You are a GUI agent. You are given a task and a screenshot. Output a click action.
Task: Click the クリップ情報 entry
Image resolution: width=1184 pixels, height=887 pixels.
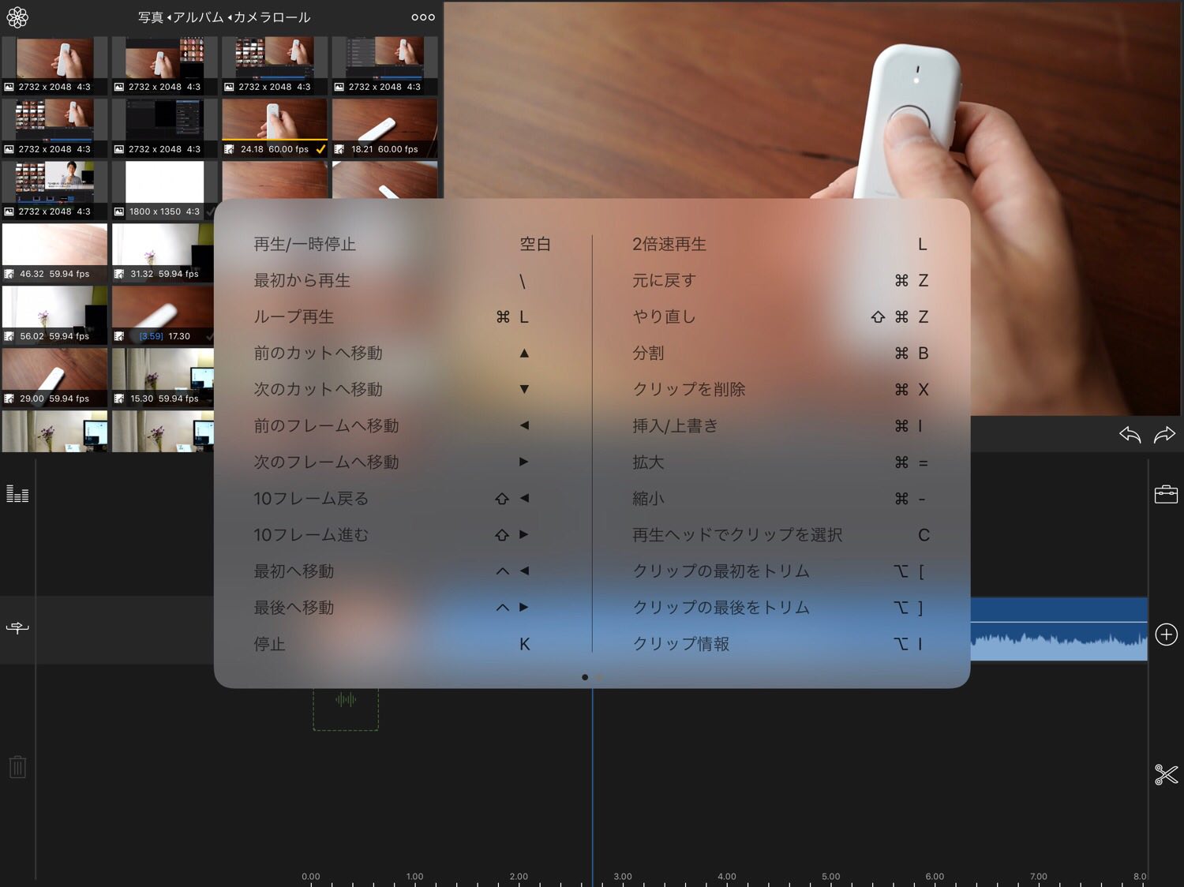point(680,644)
